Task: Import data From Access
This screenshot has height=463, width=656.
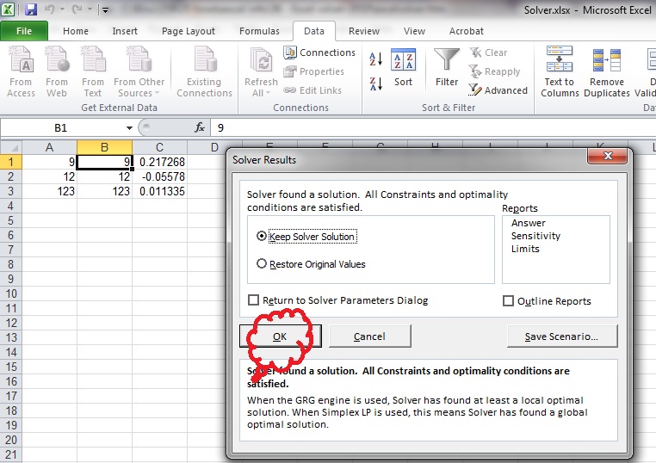Action: click(21, 72)
